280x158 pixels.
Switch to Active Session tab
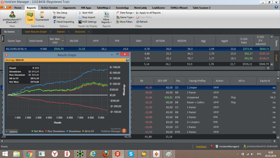(49, 8)
